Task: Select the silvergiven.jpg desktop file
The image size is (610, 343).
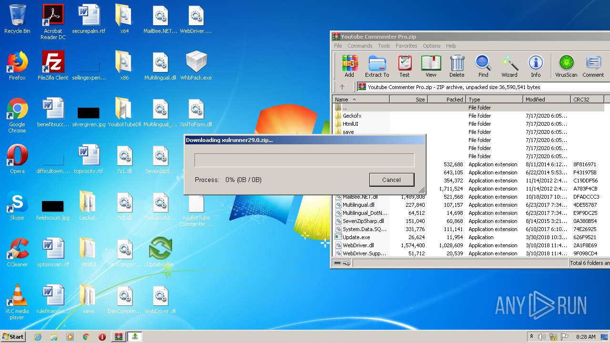Action: pos(89,116)
